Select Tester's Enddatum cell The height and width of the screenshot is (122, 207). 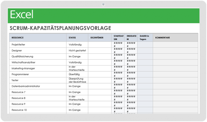pos(131,80)
